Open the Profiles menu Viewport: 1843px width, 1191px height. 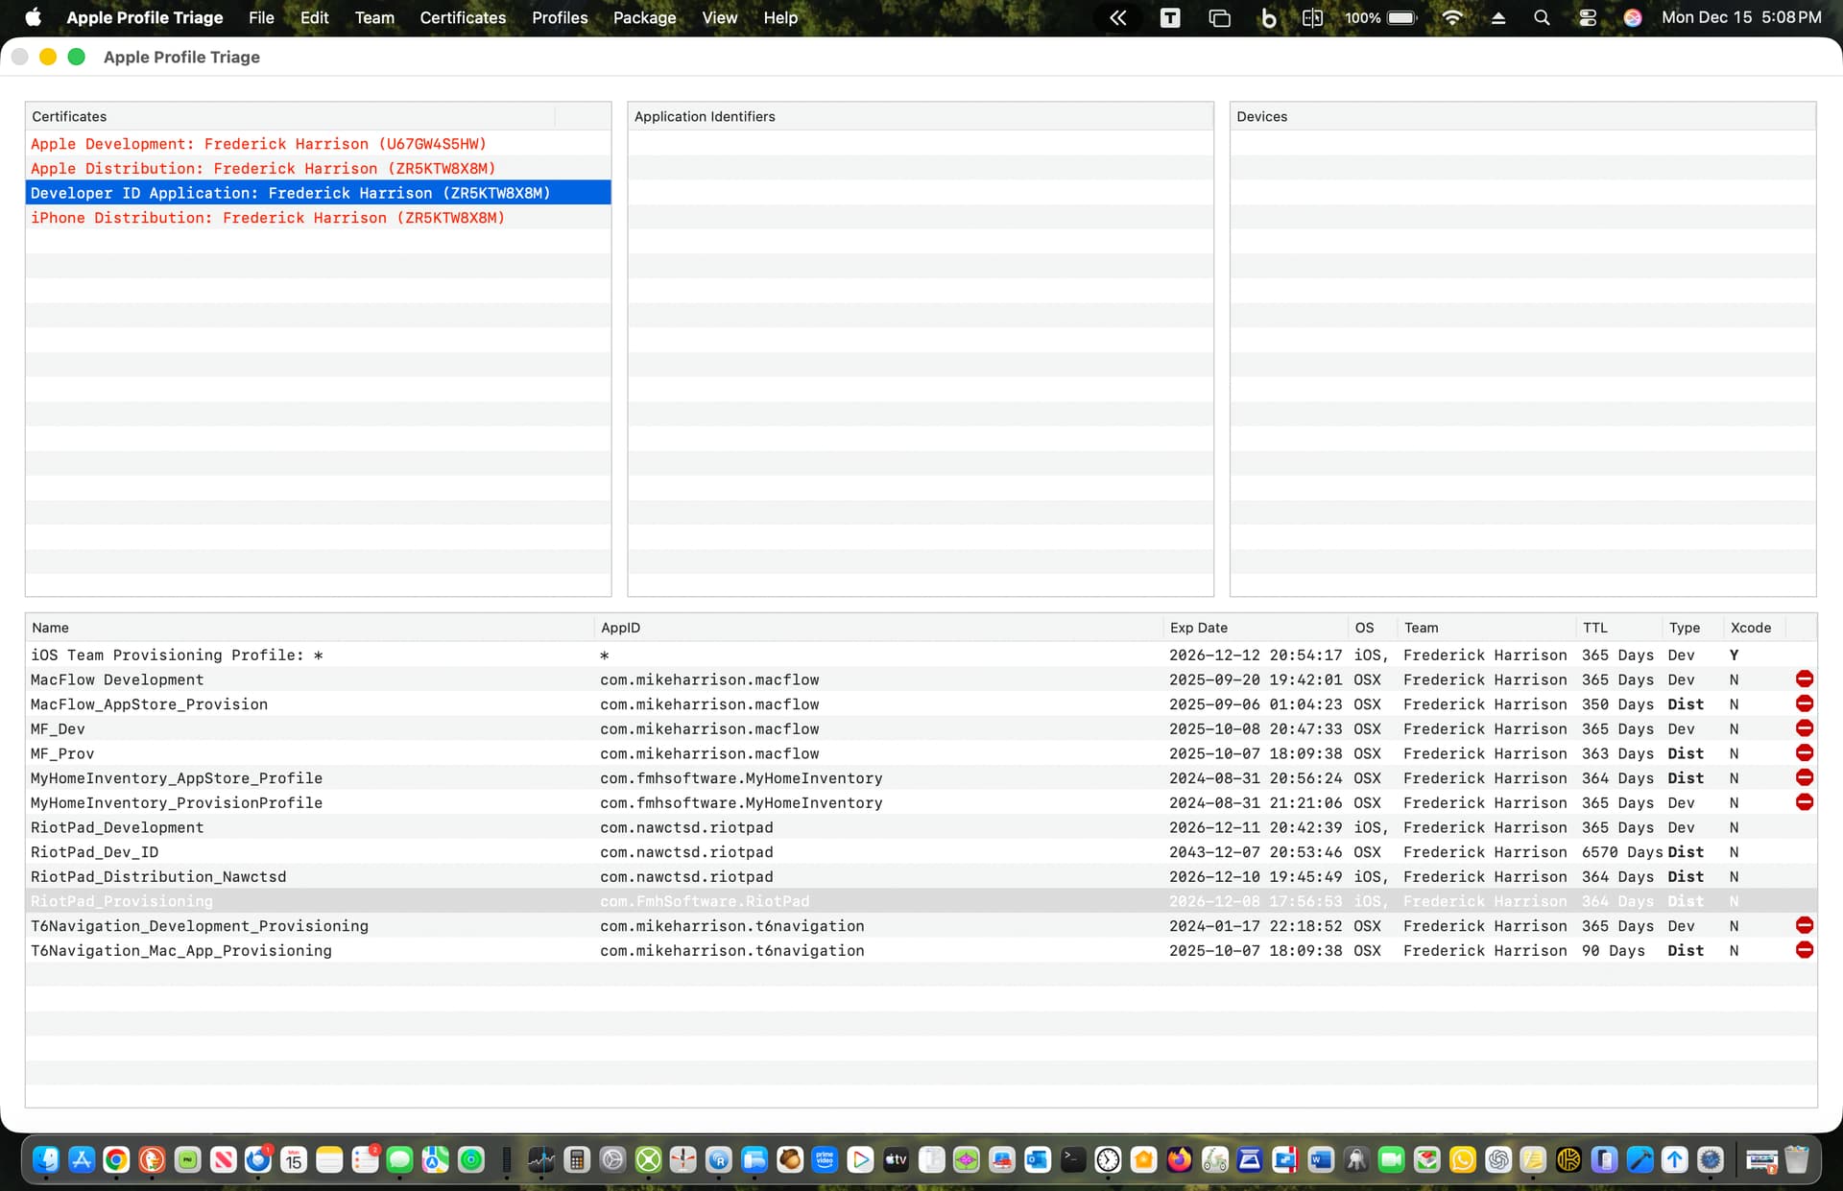[x=560, y=17]
